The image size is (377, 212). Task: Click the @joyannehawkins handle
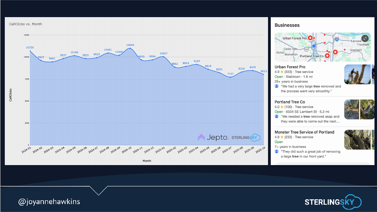click(x=49, y=201)
